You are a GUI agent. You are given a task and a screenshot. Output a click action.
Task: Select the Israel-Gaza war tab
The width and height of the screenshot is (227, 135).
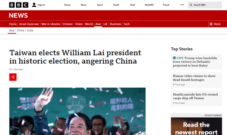[29, 24]
